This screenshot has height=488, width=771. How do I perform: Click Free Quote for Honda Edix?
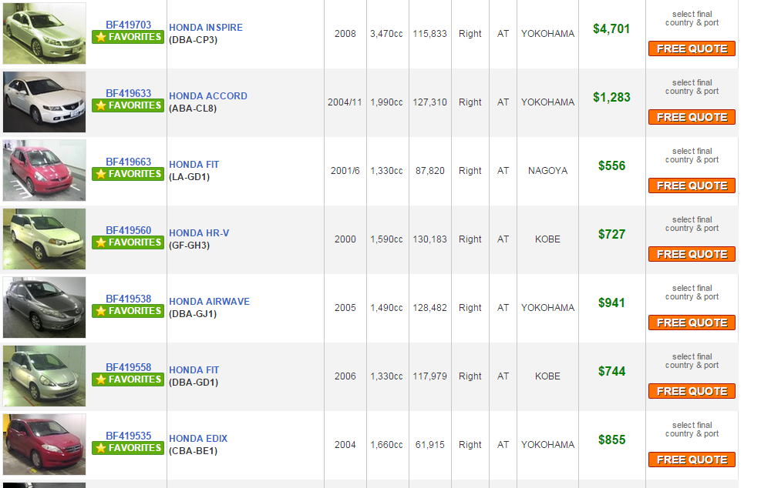coord(692,460)
